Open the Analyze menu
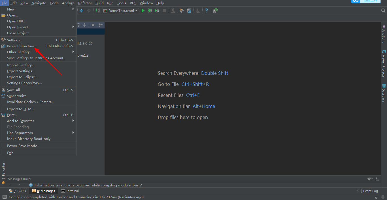Viewport: 387px width, 200px height. [68, 3]
